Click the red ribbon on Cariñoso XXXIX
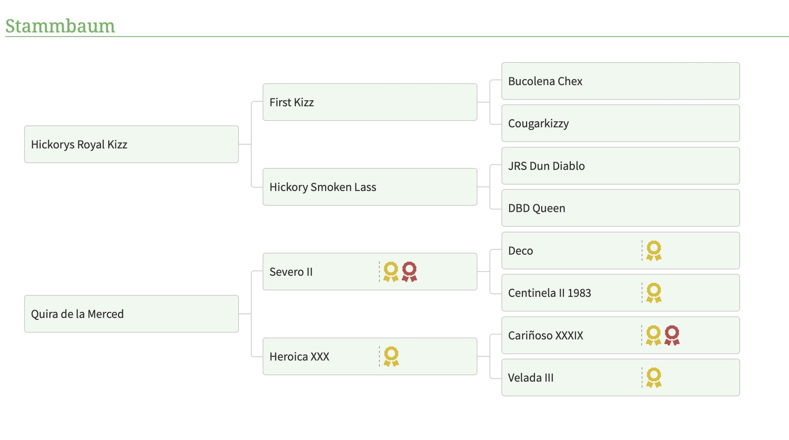This screenshot has height=440, width=789. pyautogui.click(x=672, y=335)
